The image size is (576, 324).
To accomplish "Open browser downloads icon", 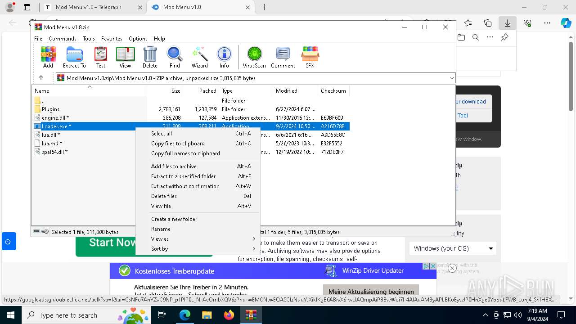I will pyautogui.click(x=508, y=23).
